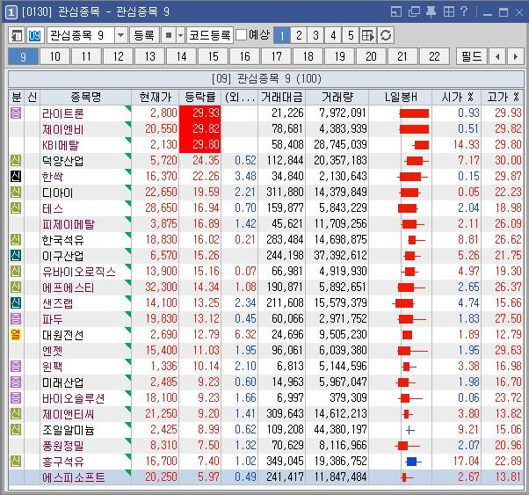Viewport: 529px width, 495px height.
Task: Click the duplicate window icon in title bar
Action: 414,11
